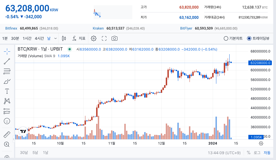Click the 2024 date axis label
The height and width of the screenshot is (160, 276).
coord(213,143)
